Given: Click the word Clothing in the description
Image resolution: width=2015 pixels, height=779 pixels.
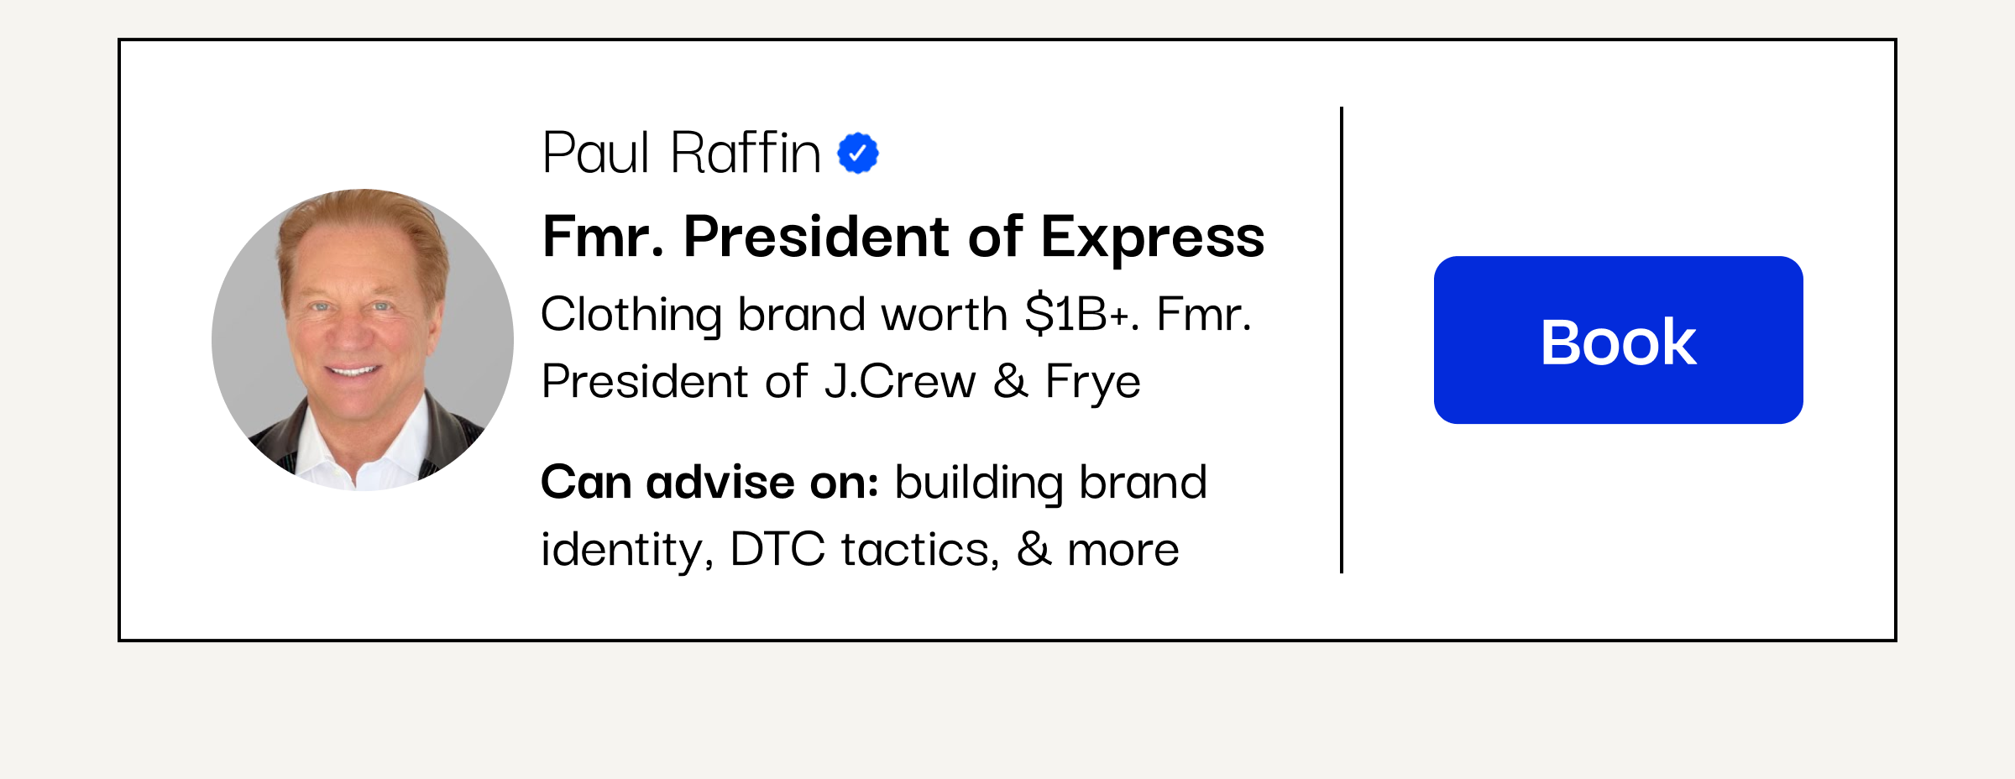Looking at the screenshot, I should pos(631,316).
